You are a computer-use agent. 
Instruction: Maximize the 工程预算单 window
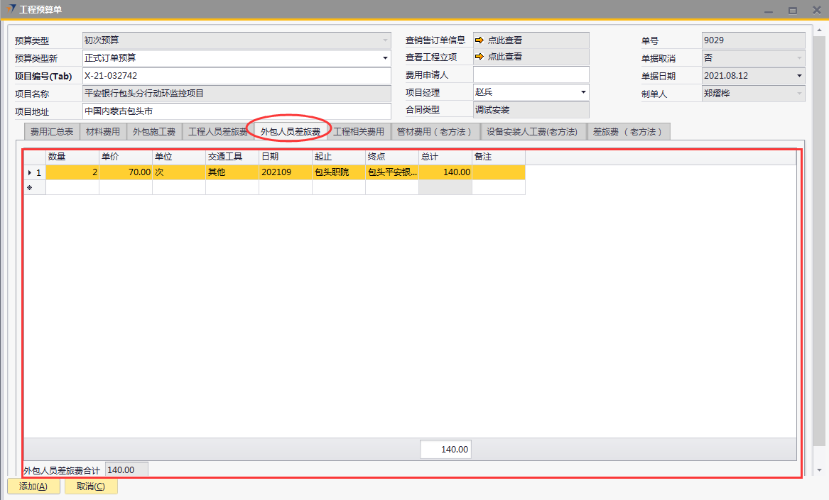(x=792, y=10)
